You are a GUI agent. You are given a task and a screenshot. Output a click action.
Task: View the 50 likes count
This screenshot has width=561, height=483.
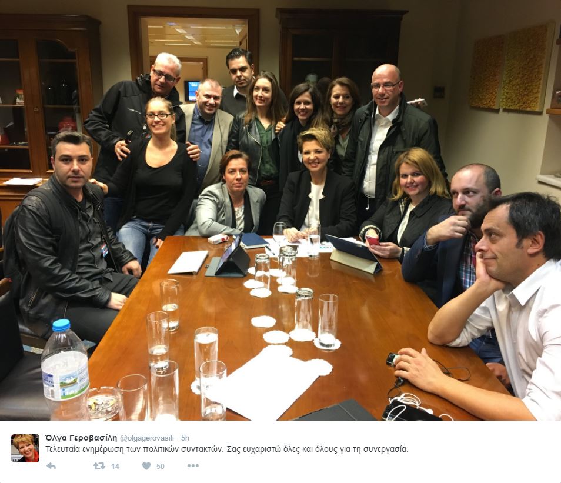coord(161,466)
